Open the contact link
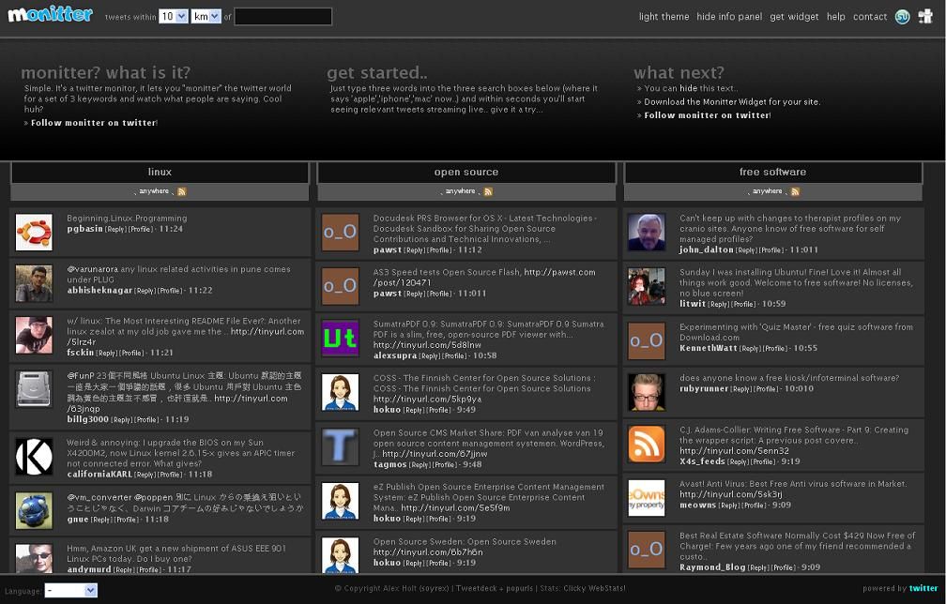This screenshot has height=604, width=946. (x=870, y=17)
